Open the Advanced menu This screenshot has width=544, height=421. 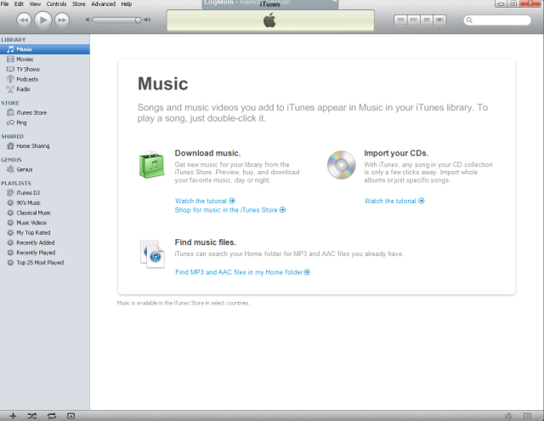[x=103, y=3]
